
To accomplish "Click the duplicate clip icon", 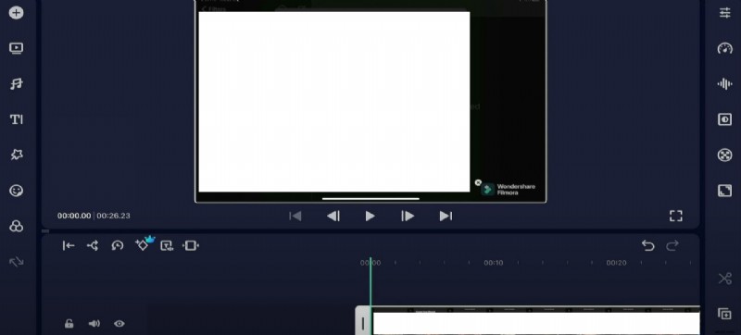I will 724,315.
